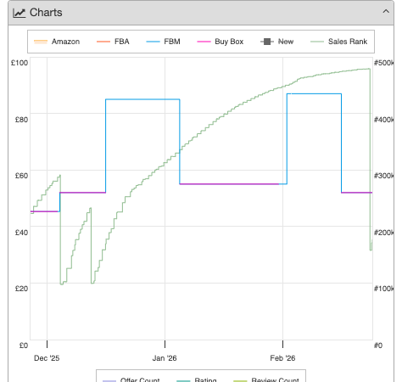Toggle the FBM series in the legend
This screenshot has width=402, height=382.
coord(163,42)
